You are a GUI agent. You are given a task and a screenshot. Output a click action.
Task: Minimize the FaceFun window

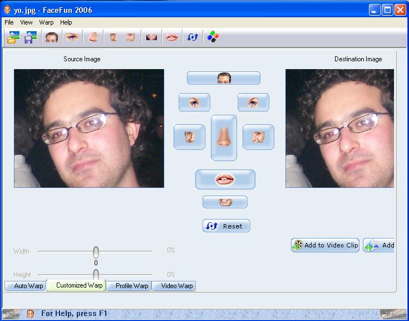click(374, 10)
